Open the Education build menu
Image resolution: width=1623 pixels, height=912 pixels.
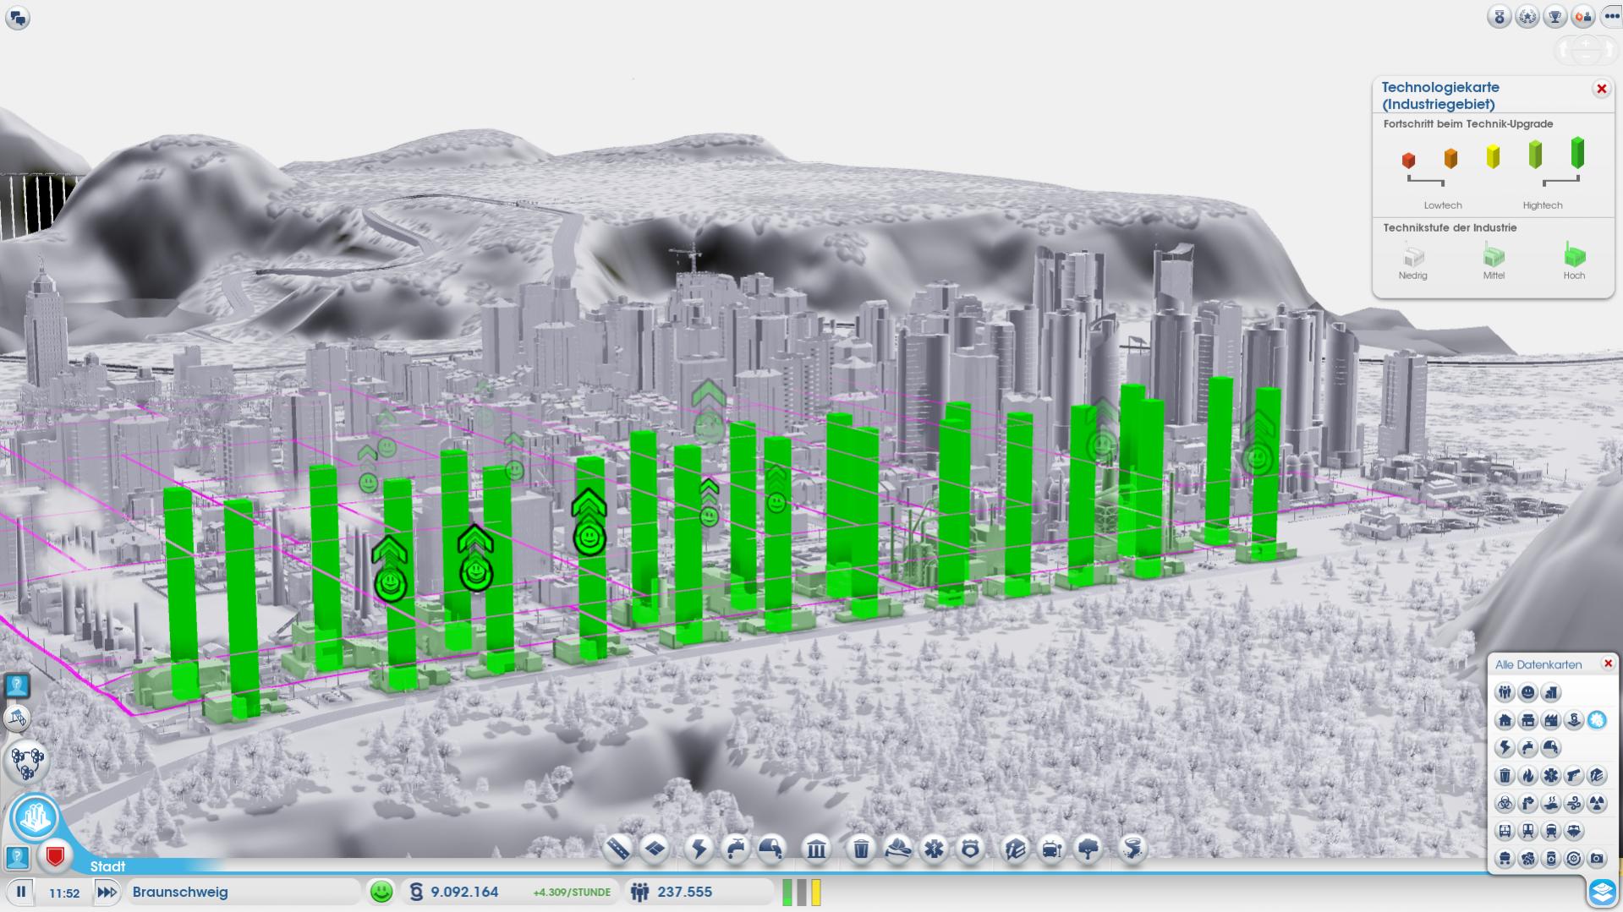1015,848
